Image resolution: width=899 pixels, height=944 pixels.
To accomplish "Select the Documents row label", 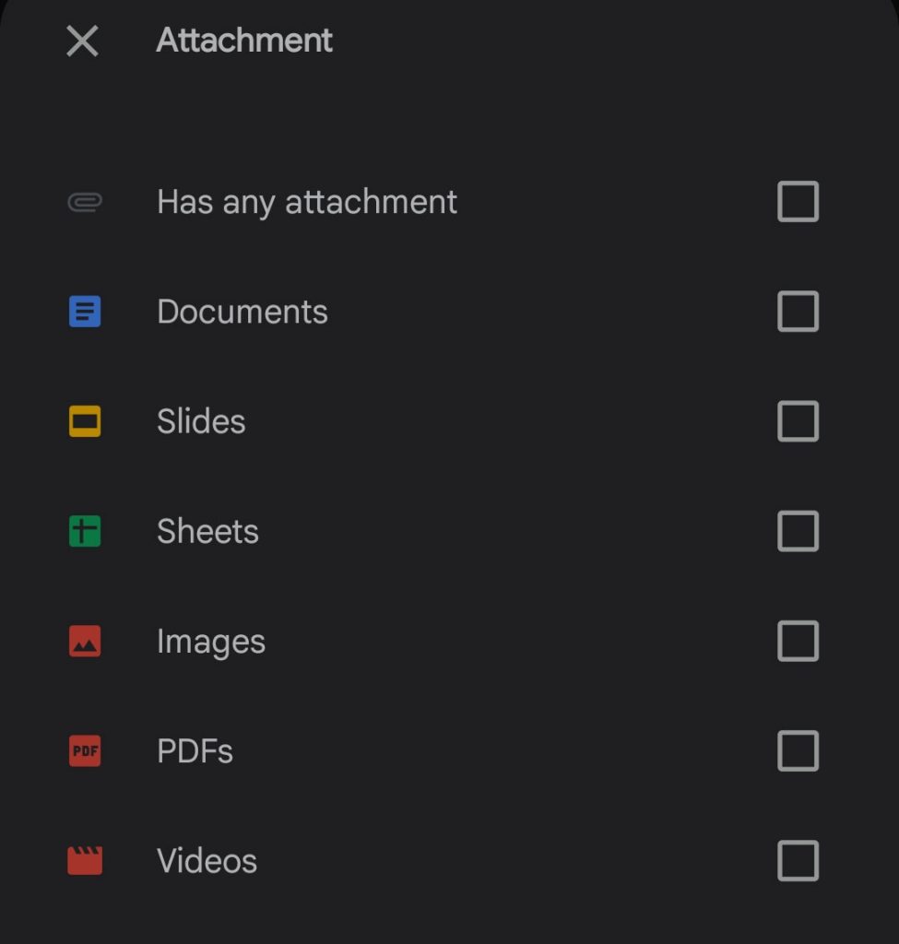I will tap(242, 312).
